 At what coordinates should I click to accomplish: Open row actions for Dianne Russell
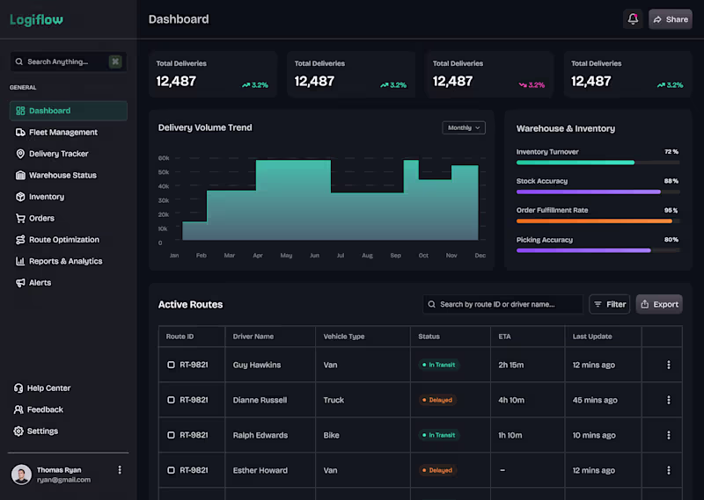click(x=669, y=400)
